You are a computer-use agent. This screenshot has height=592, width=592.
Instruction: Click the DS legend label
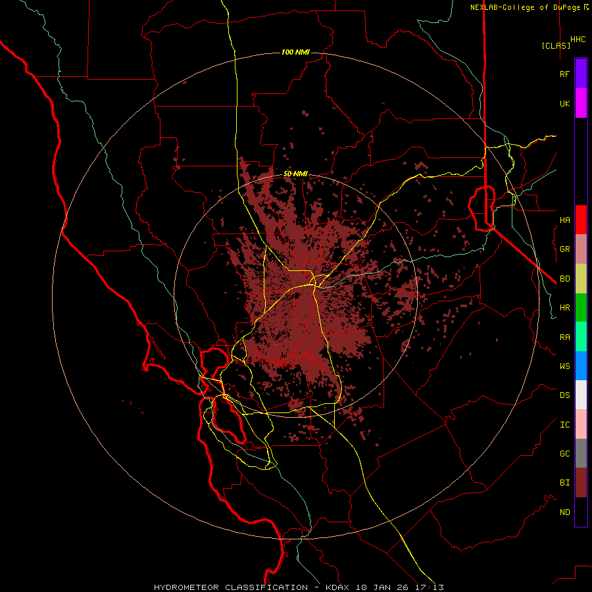(564, 395)
